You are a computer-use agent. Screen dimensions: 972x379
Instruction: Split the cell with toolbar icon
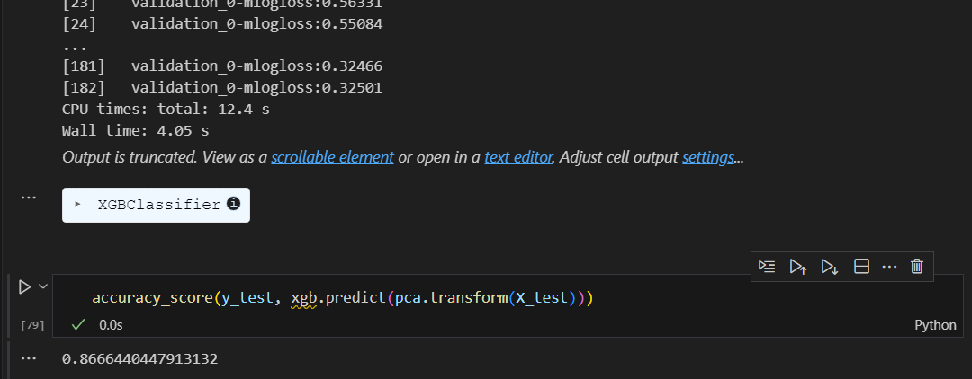(861, 267)
